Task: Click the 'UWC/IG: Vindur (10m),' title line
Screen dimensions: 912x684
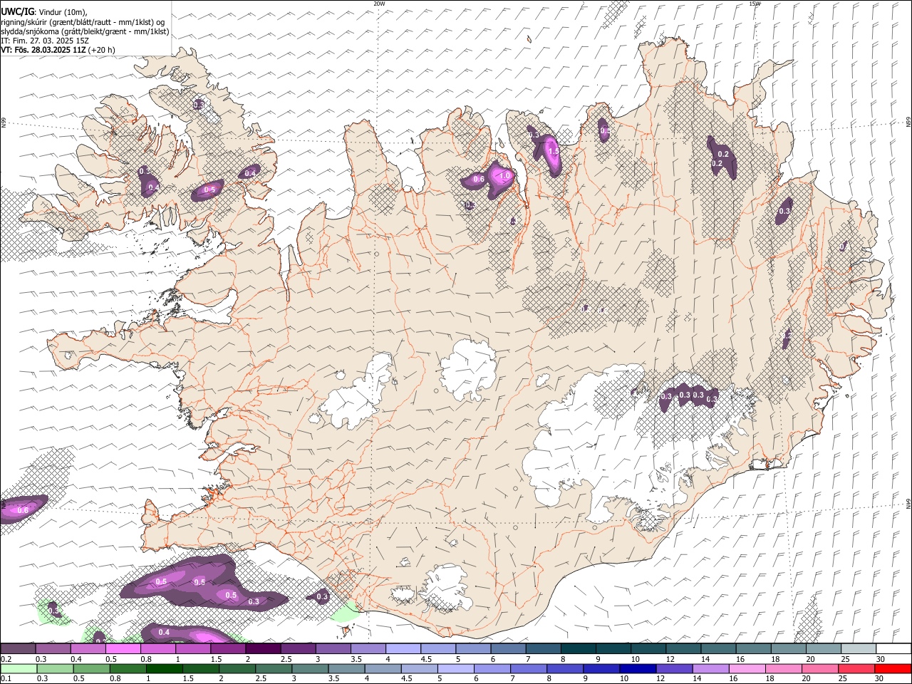Action: [43, 12]
